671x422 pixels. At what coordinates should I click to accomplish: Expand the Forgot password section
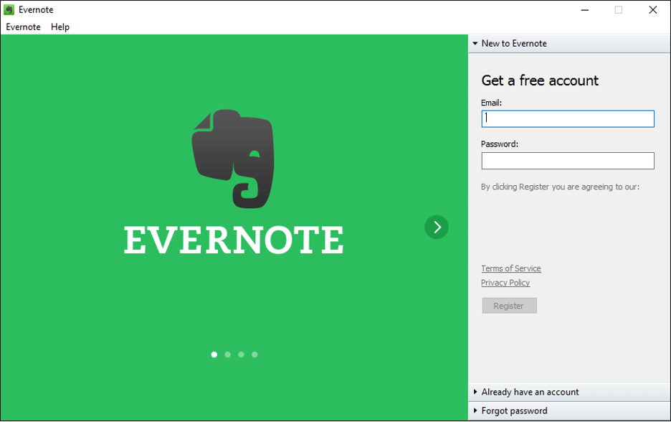coord(569,411)
